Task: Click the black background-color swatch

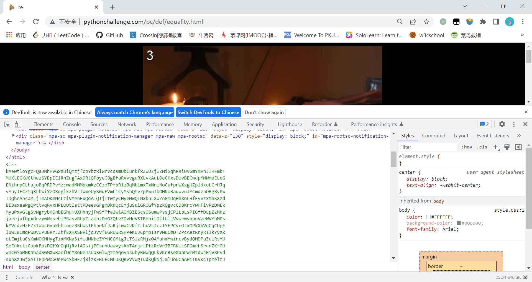Action: 459,223
